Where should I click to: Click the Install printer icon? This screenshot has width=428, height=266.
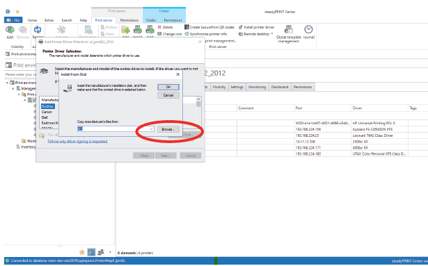click(138, 31)
